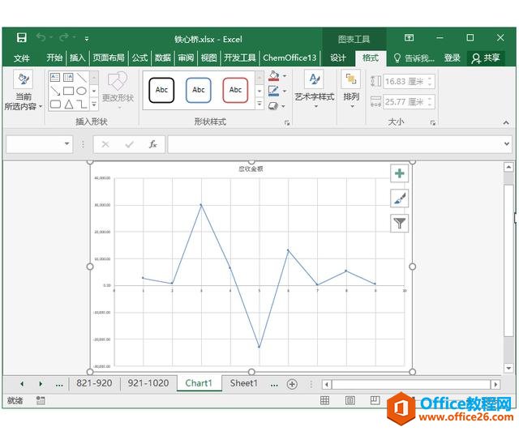Image resolution: width=519 pixels, height=431 pixels.
Task: Expand the formula bar
Action: point(507,143)
